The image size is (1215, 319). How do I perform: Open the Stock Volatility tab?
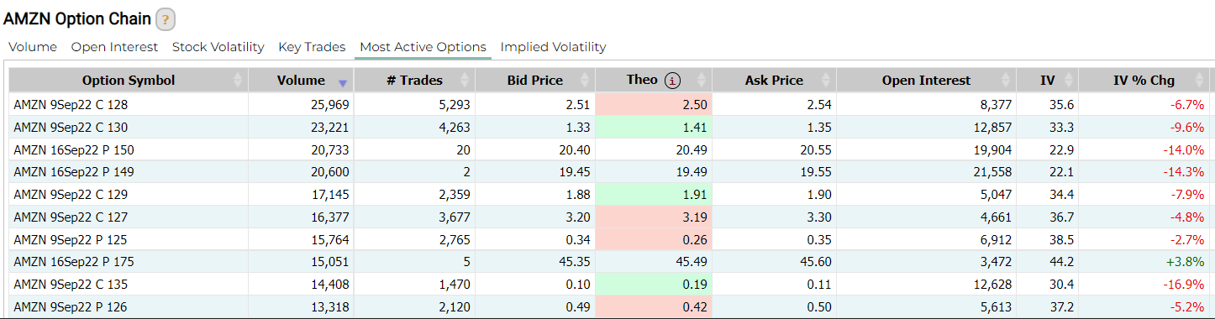click(218, 47)
